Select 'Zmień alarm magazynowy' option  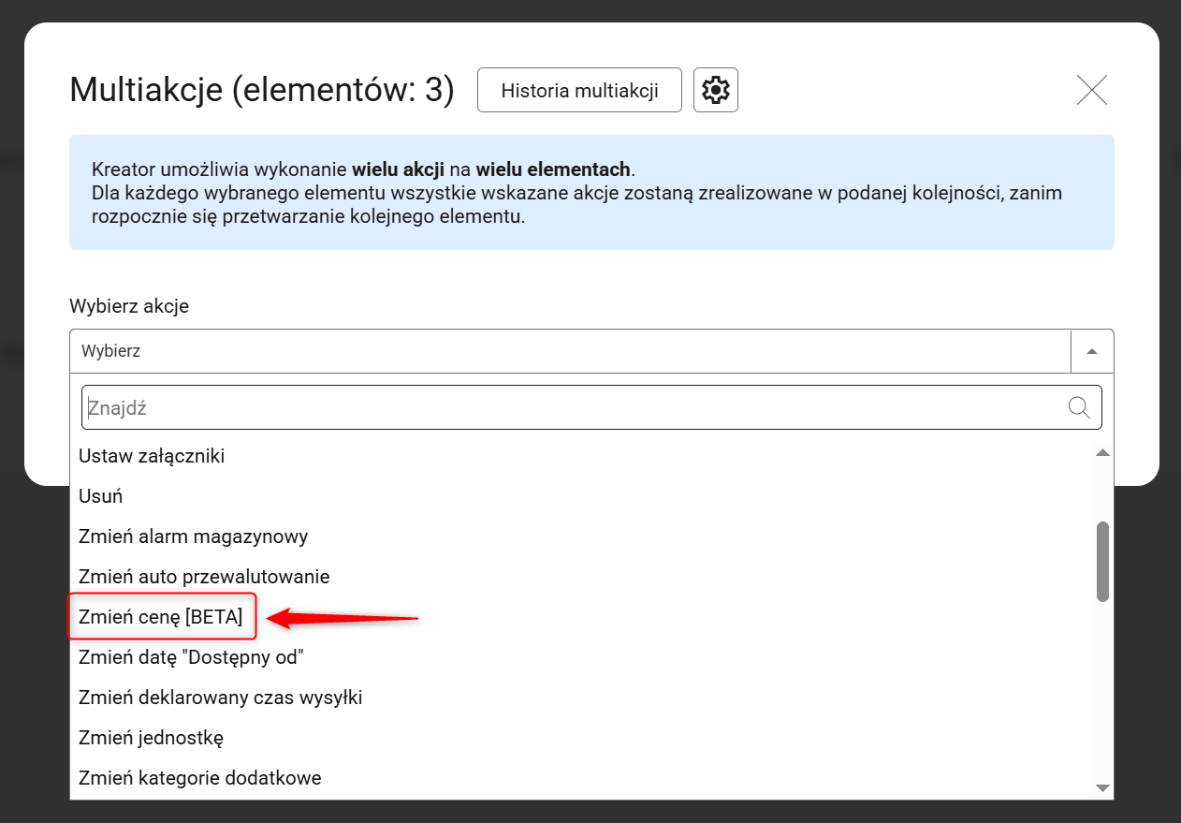click(x=193, y=536)
